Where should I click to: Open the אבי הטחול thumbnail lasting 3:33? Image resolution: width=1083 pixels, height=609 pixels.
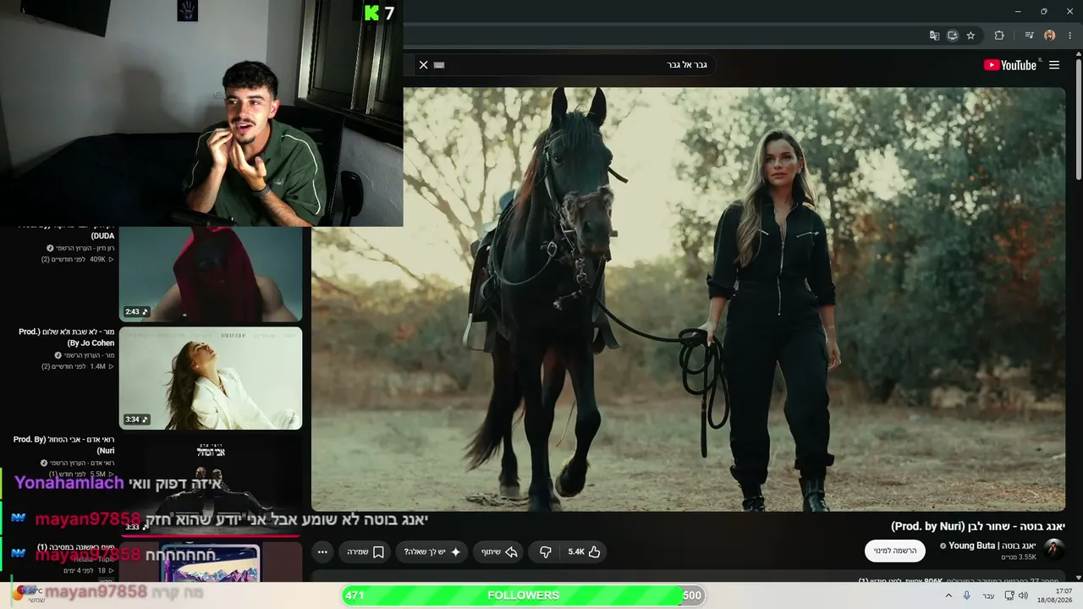click(211, 485)
